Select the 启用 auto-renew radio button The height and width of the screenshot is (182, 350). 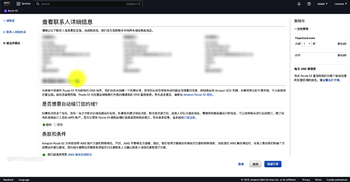pos(44,125)
